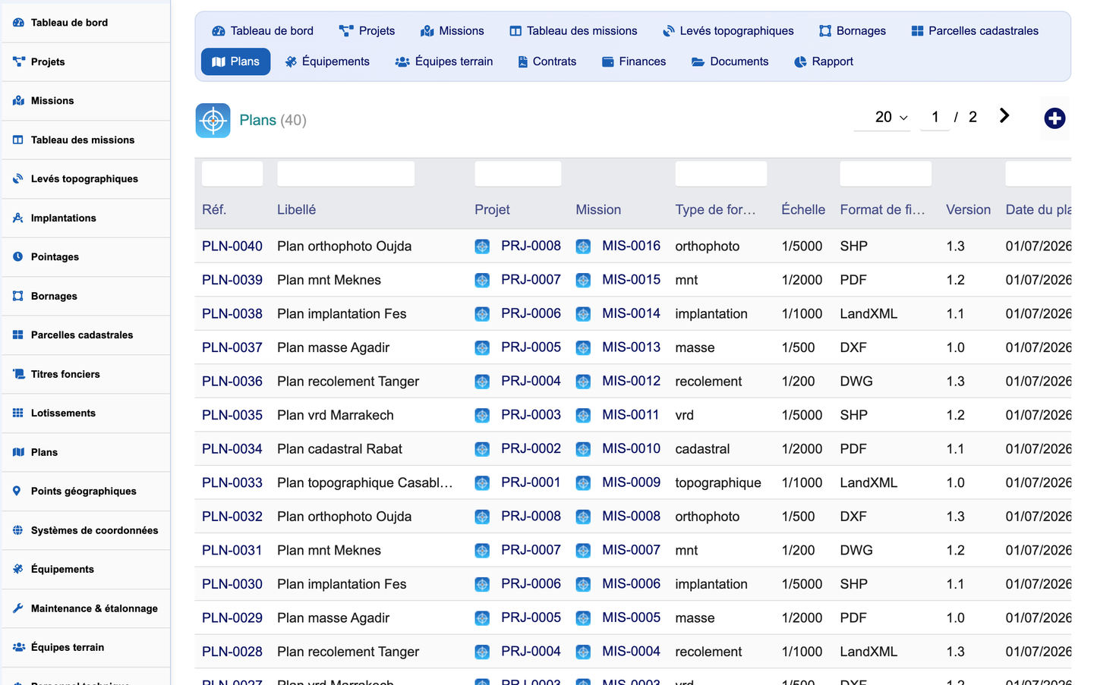The image size is (1097, 685).
Task: Open Tableau des missions sidebar entry
Action: point(85,140)
